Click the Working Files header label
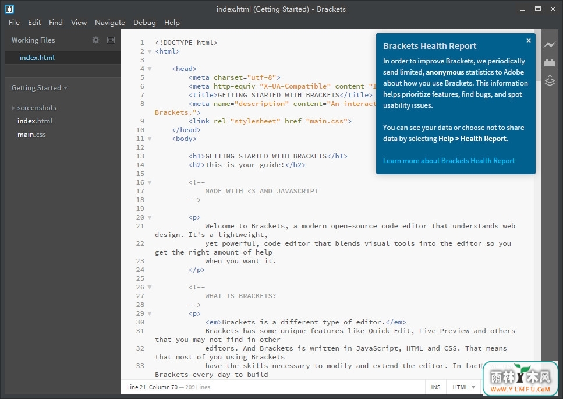This screenshot has height=399, width=563. 33,40
